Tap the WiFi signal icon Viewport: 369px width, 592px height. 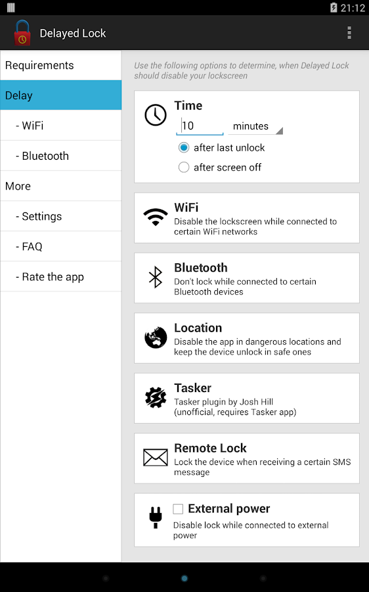(x=156, y=217)
